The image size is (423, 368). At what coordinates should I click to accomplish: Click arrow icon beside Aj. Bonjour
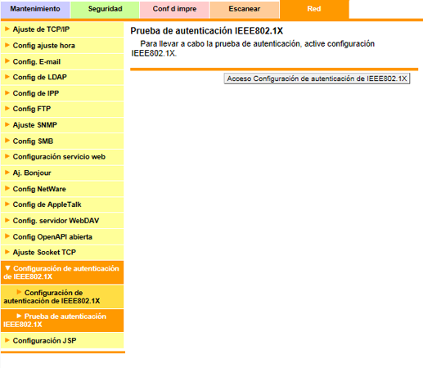(7, 173)
